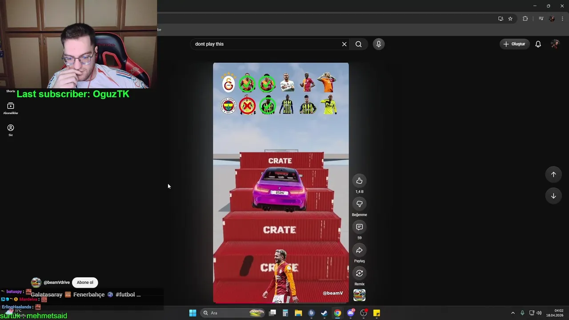Viewport: 569px width, 320px height.
Task: Expand hidden system tray icons chevron
Action: click(x=513, y=313)
